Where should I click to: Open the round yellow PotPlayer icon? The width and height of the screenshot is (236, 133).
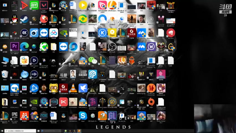click(x=83, y=5)
